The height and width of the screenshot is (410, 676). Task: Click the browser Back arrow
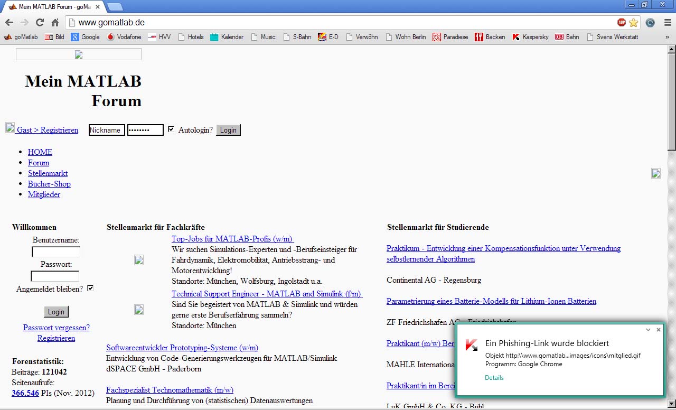coord(9,23)
